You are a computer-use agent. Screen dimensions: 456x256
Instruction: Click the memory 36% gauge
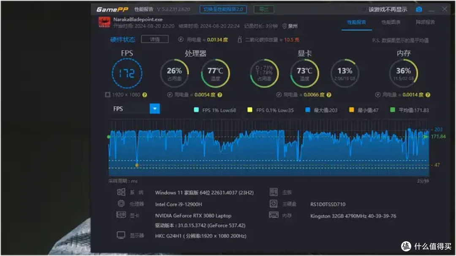tap(404, 73)
